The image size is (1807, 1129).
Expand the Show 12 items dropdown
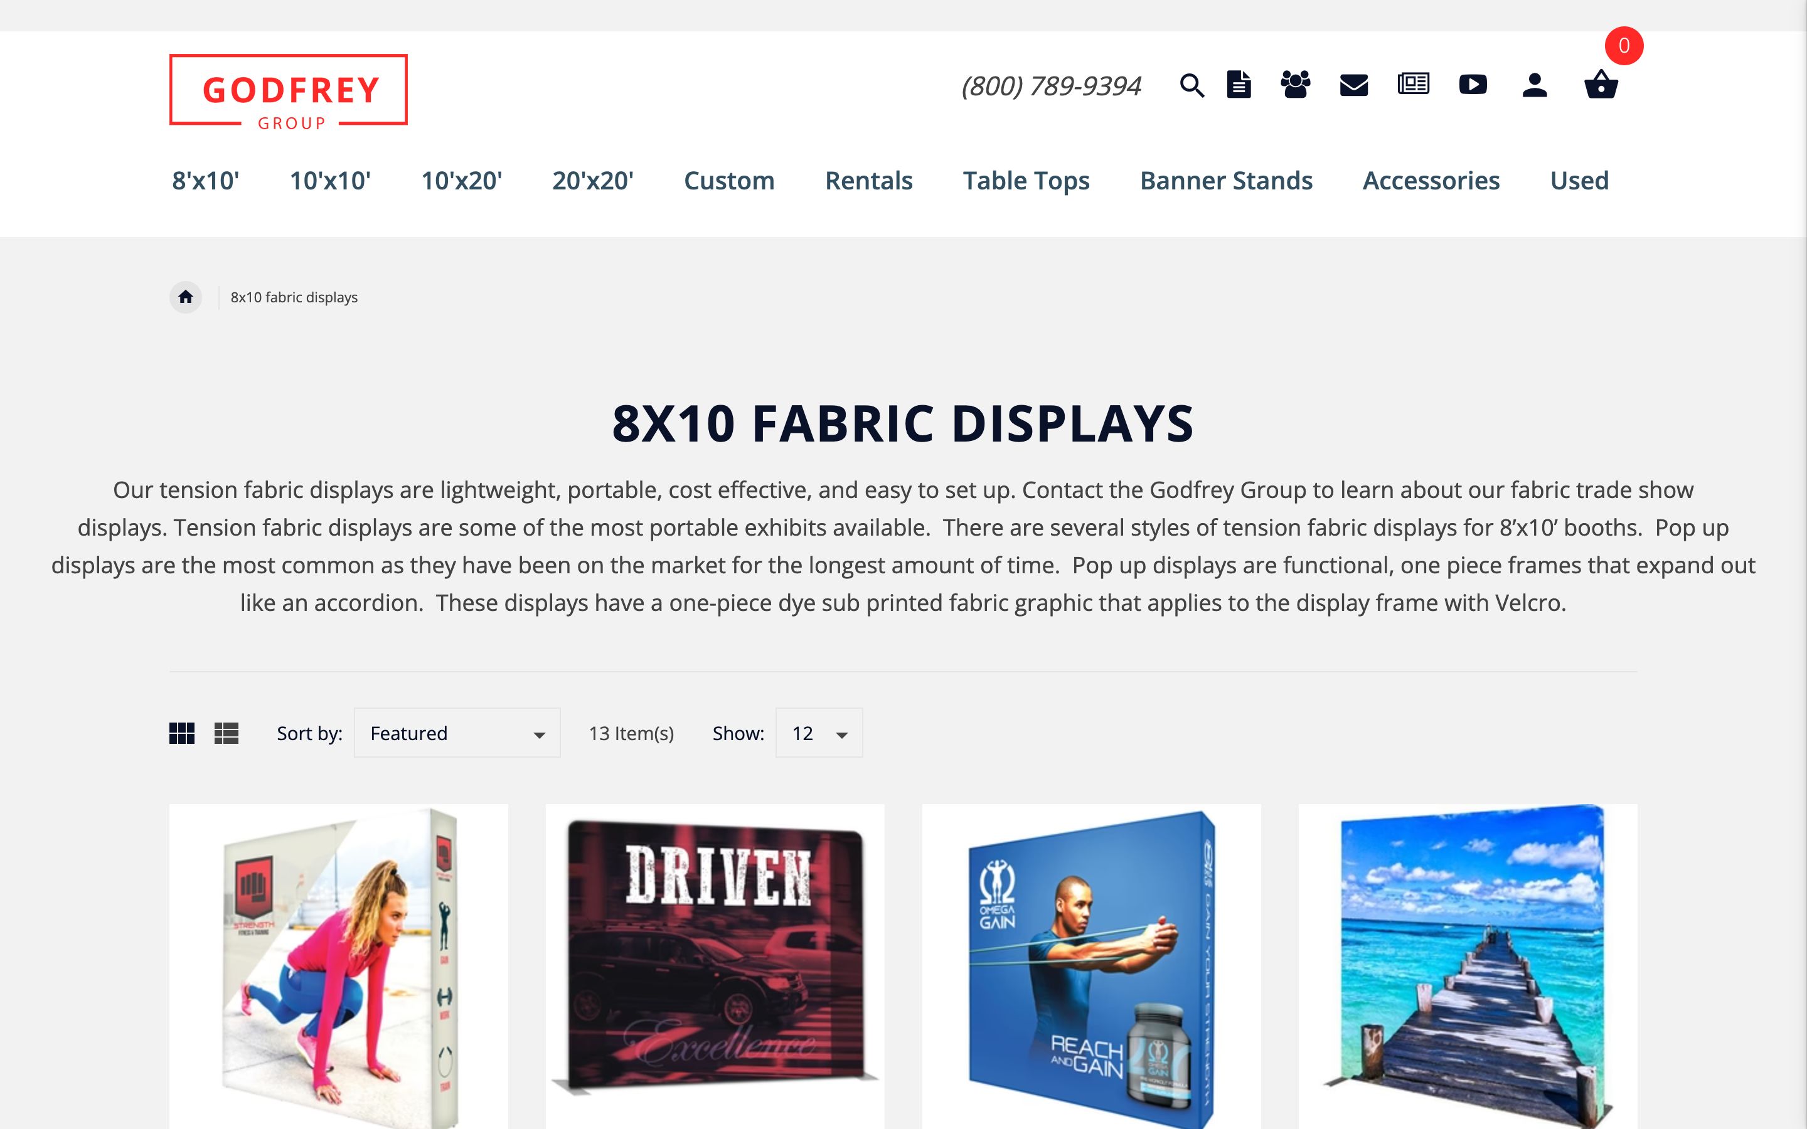point(818,733)
